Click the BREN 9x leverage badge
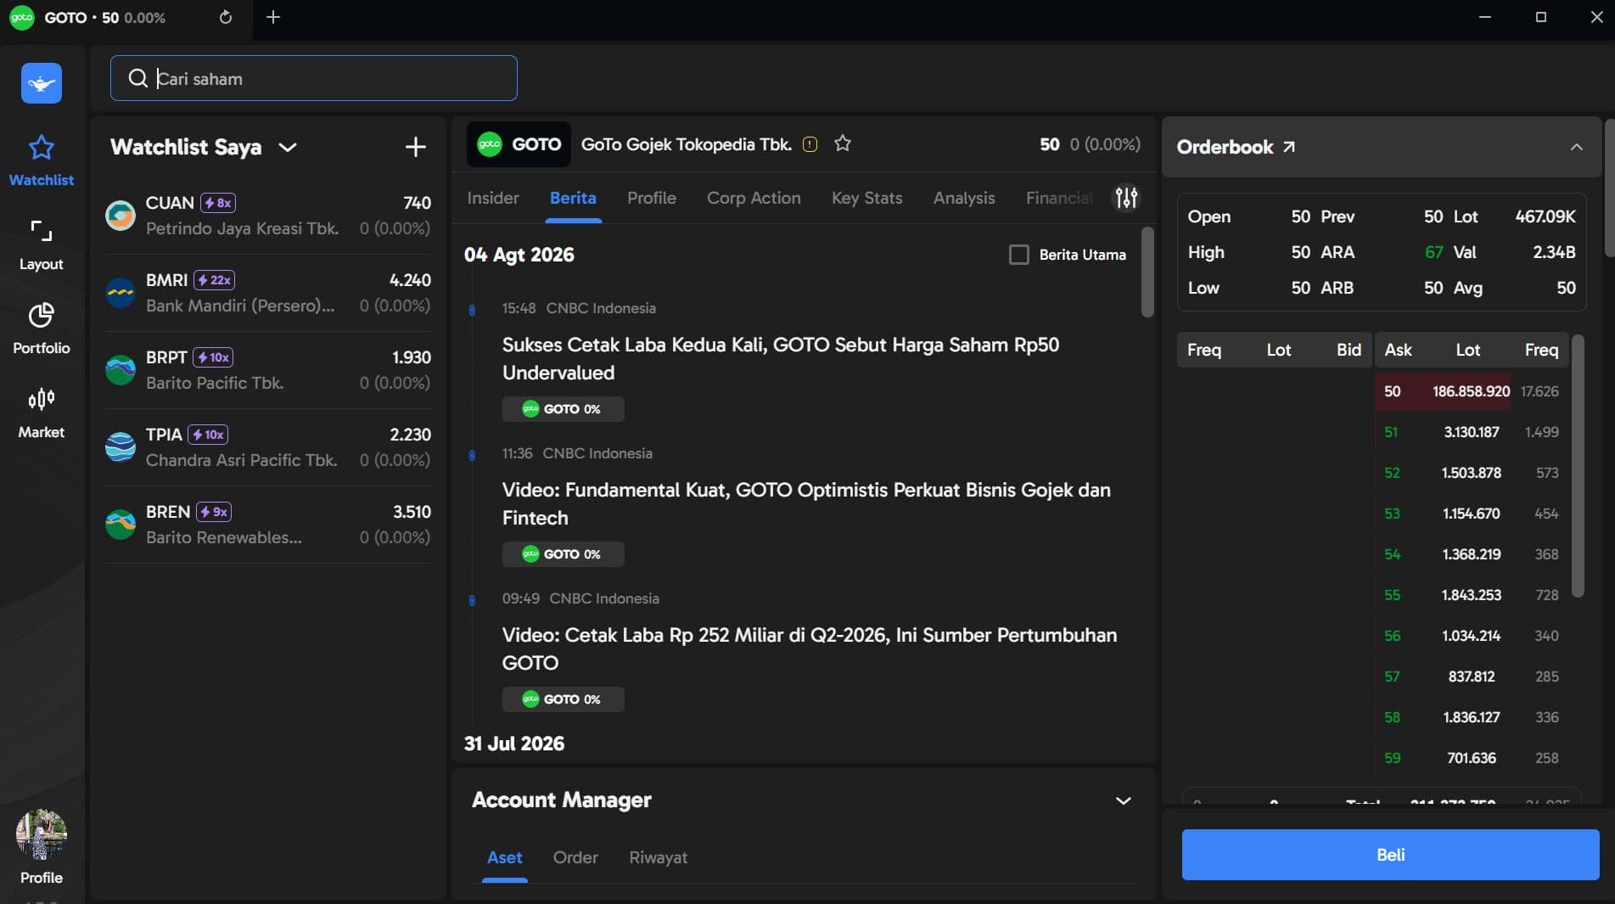The image size is (1615, 904). coord(214,512)
